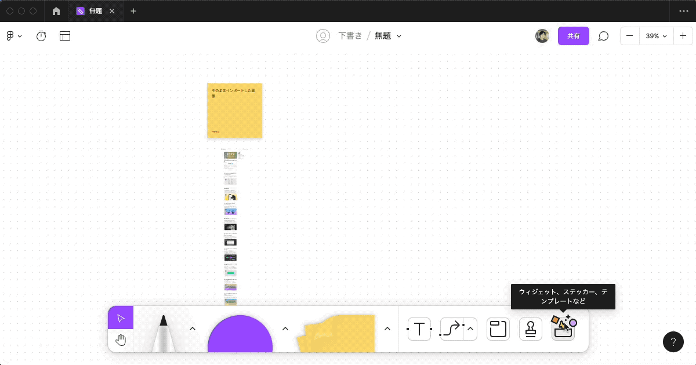The width and height of the screenshot is (696, 365).
Task: Activate the Select arrow tool
Action: click(x=121, y=318)
